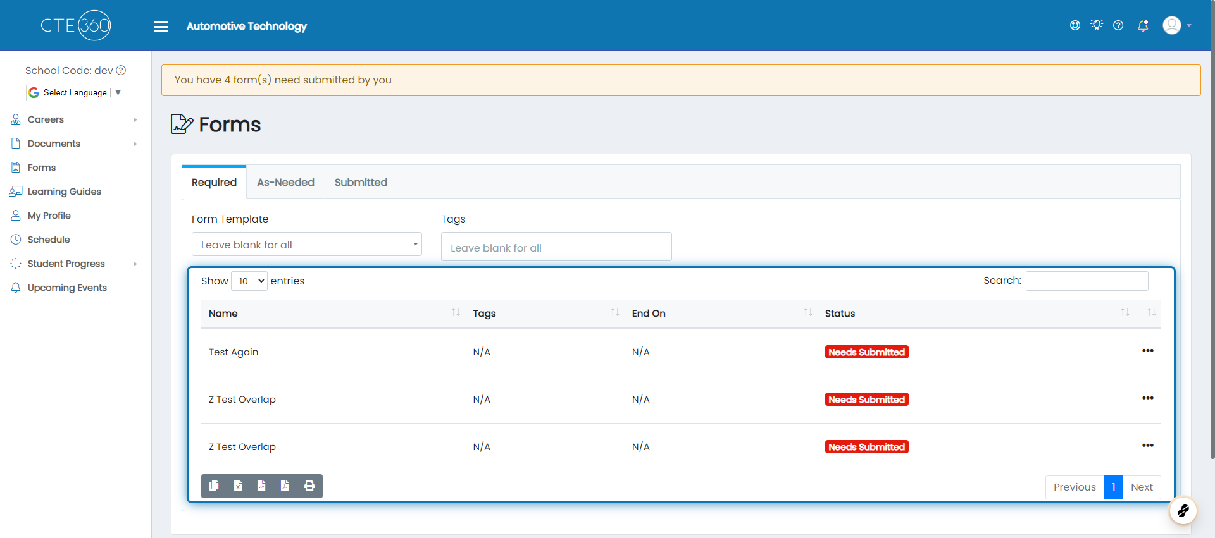Click N/A tags cell in Test Again row
Viewport: 1215px width, 538px height.
click(x=482, y=352)
